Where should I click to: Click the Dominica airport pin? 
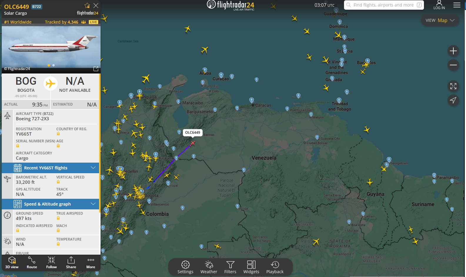340,22
